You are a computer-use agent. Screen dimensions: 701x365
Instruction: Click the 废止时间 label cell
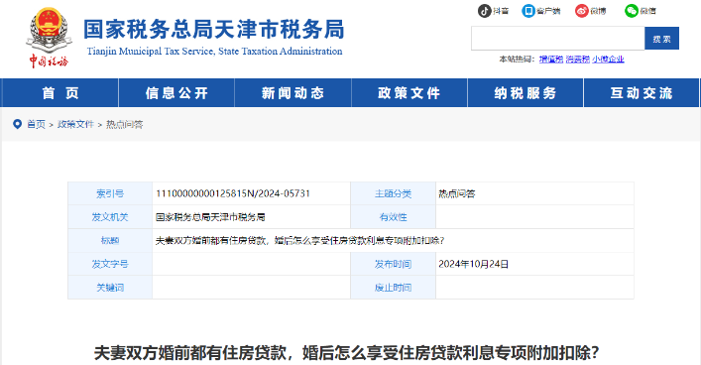(393, 288)
